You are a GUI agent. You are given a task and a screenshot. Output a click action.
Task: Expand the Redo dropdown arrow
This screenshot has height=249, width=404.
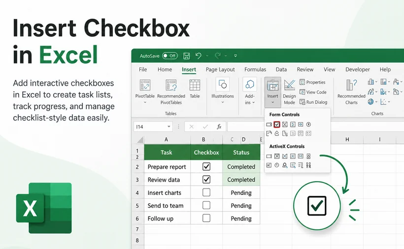226,56
